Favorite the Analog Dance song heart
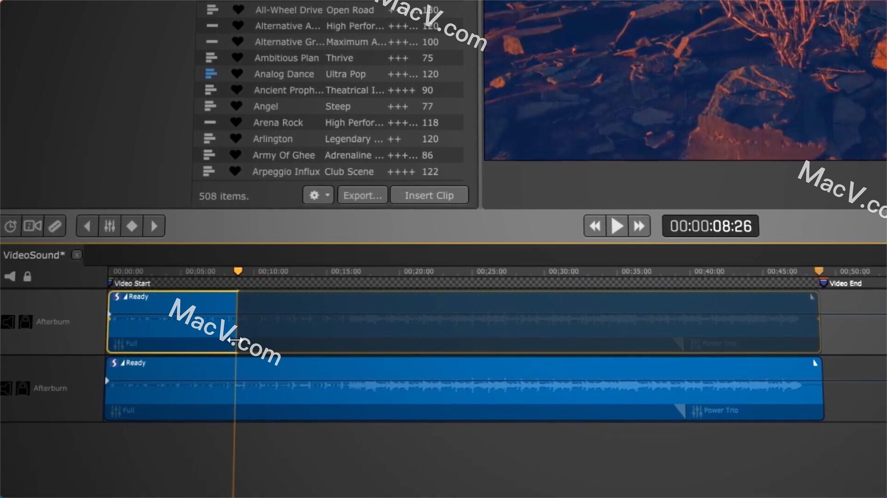 (237, 73)
